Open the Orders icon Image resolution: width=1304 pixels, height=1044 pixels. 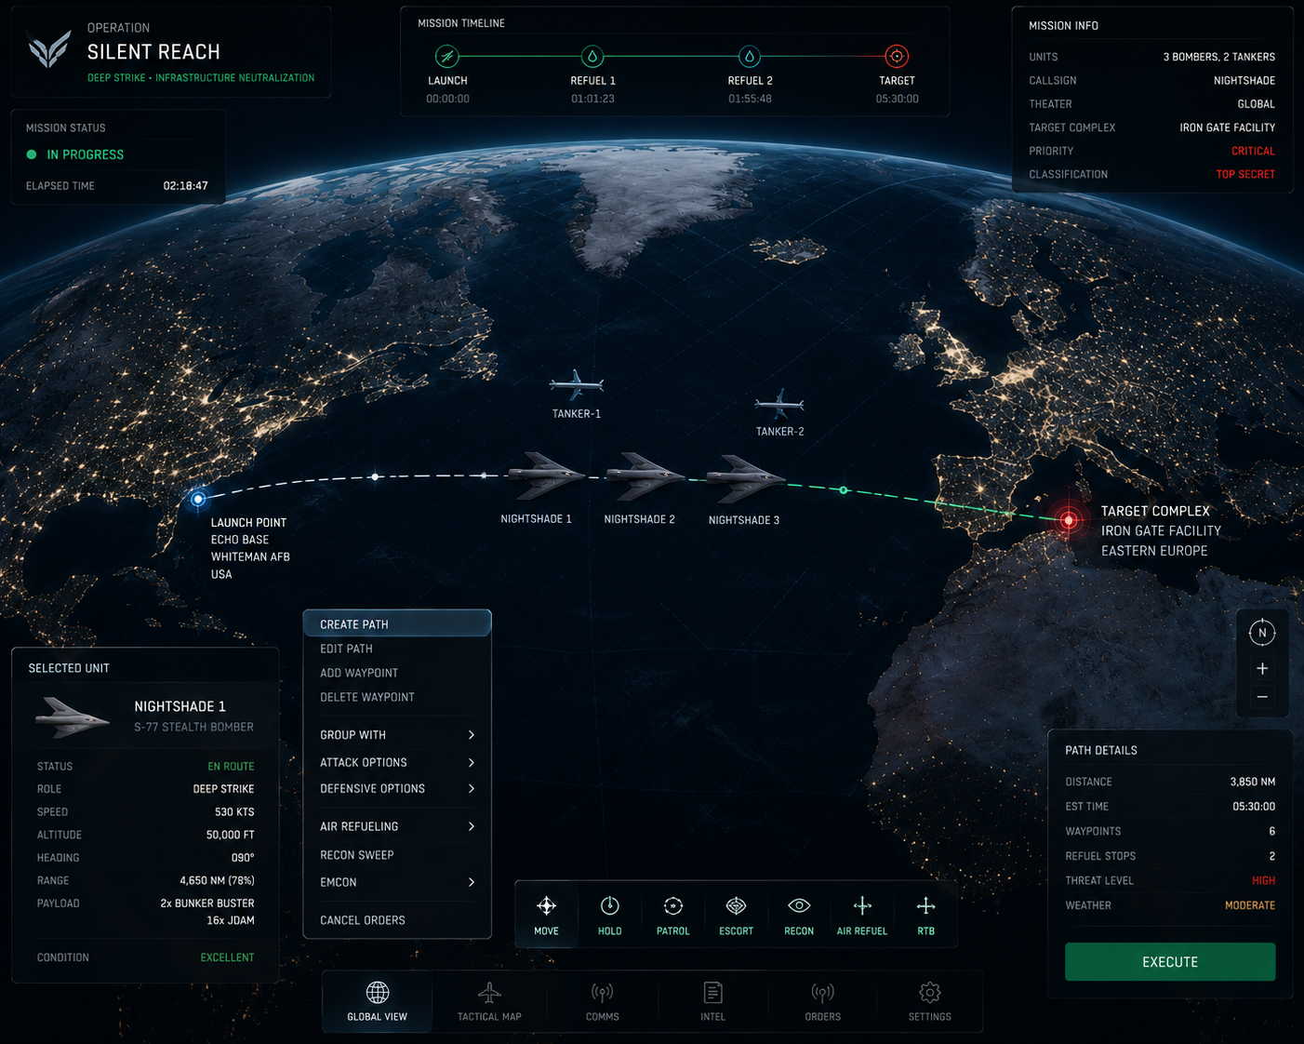click(823, 993)
